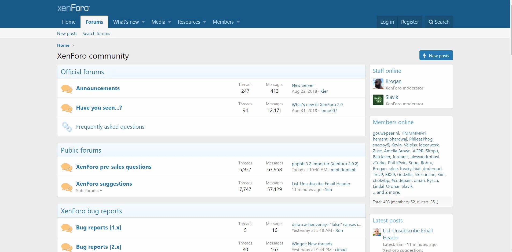Click the Frequently asked questions link icon
The image size is (512, 252).
pyautogui.click(x=67, y=127)
